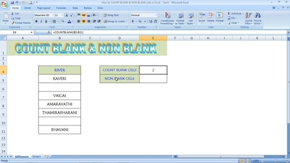
Task: Set bottom vertical alignment
Action: click(x=89, y=15)
